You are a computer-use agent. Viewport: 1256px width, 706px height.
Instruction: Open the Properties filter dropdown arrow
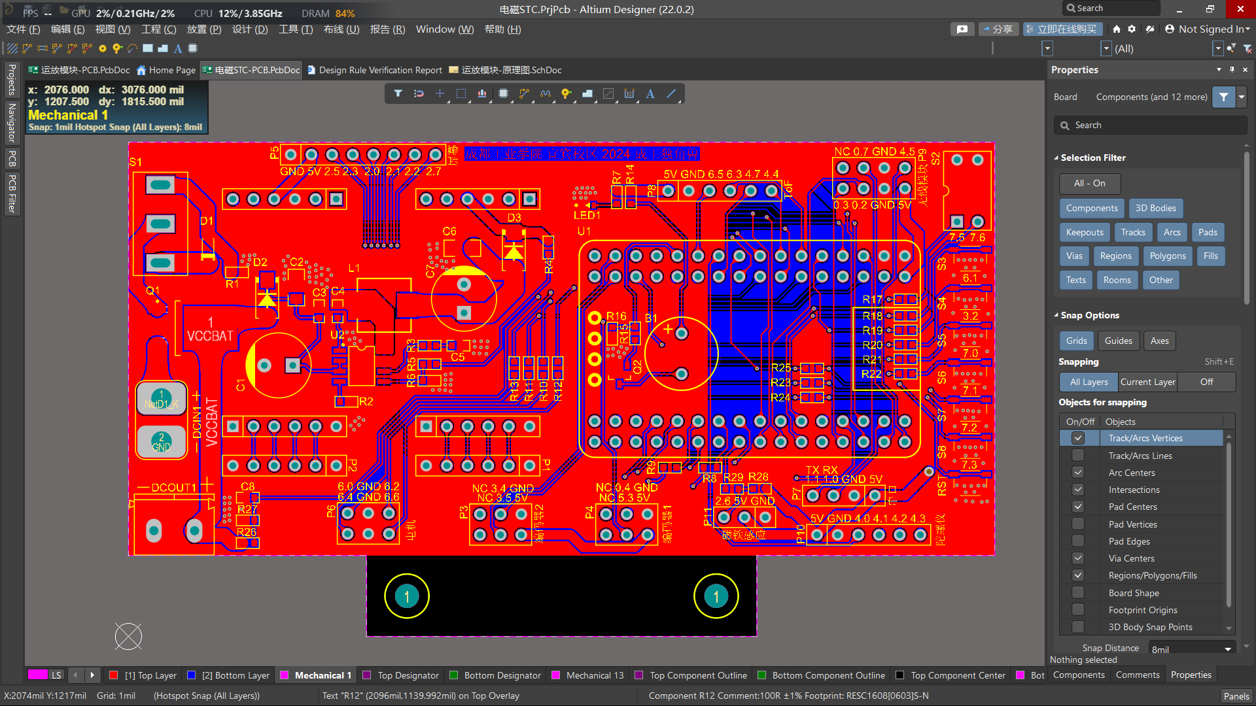pyautogui.click(x=1241, y=97)
